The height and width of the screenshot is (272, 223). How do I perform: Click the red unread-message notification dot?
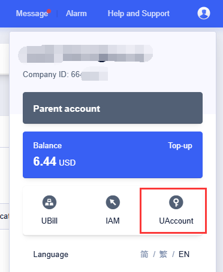(49, 11)
